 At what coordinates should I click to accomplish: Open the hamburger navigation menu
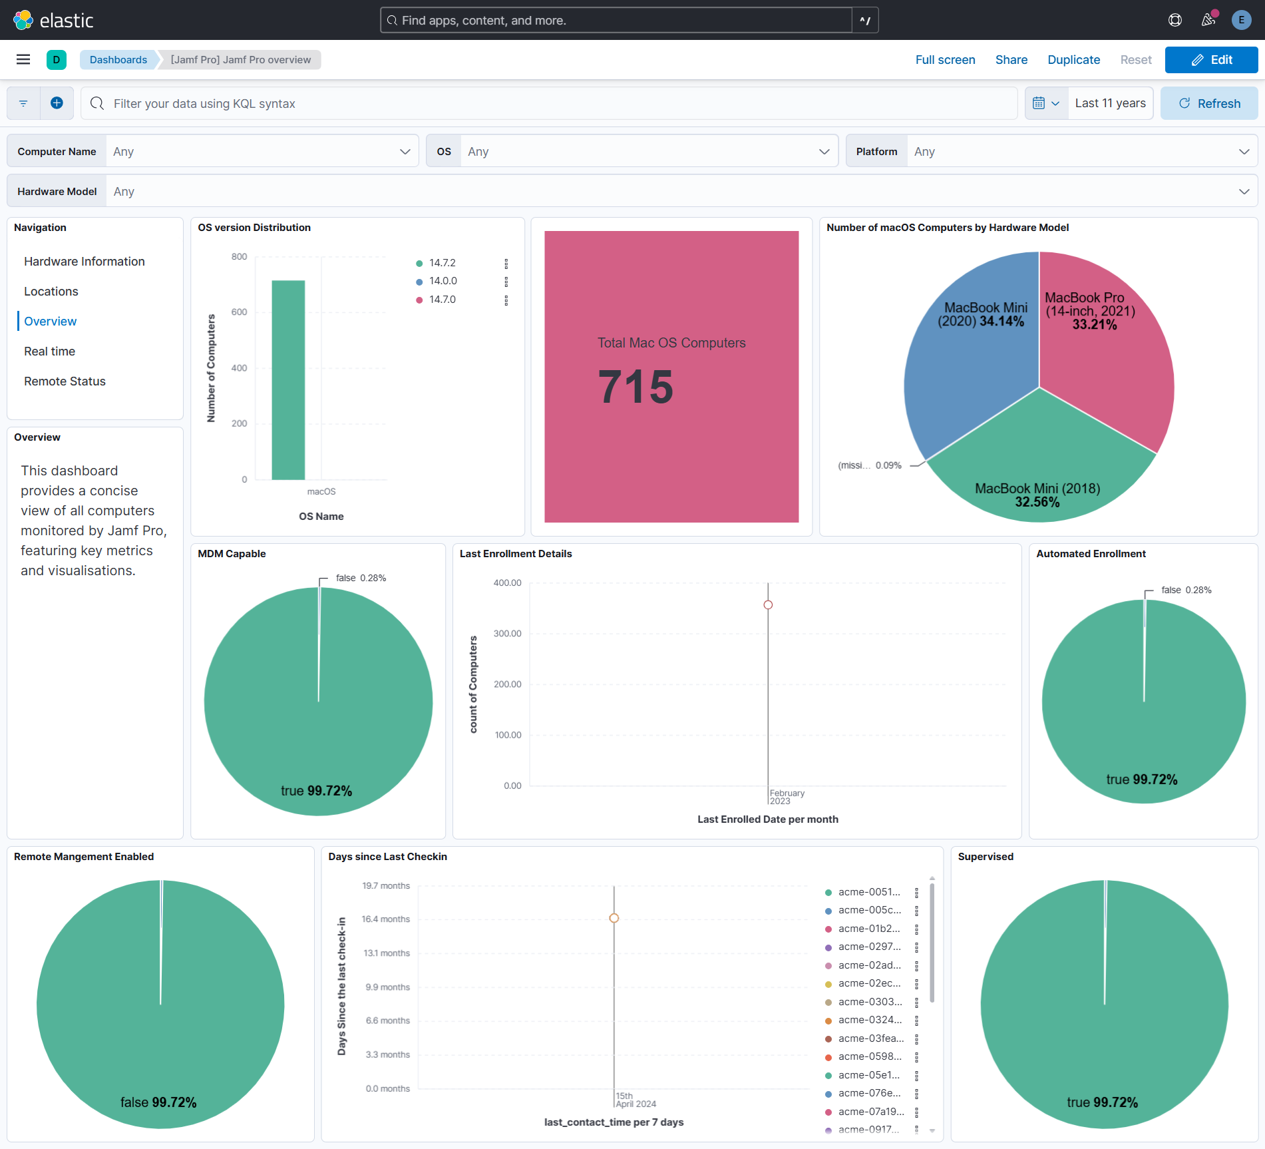tap(23, 60)
